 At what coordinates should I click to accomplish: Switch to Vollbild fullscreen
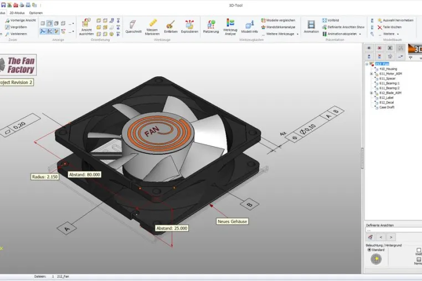[x=331, y=20]
